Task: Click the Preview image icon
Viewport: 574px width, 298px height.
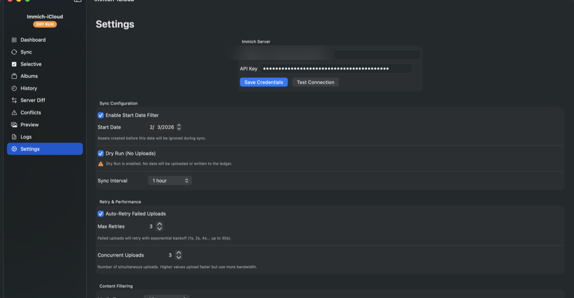Action: (14, 125)
